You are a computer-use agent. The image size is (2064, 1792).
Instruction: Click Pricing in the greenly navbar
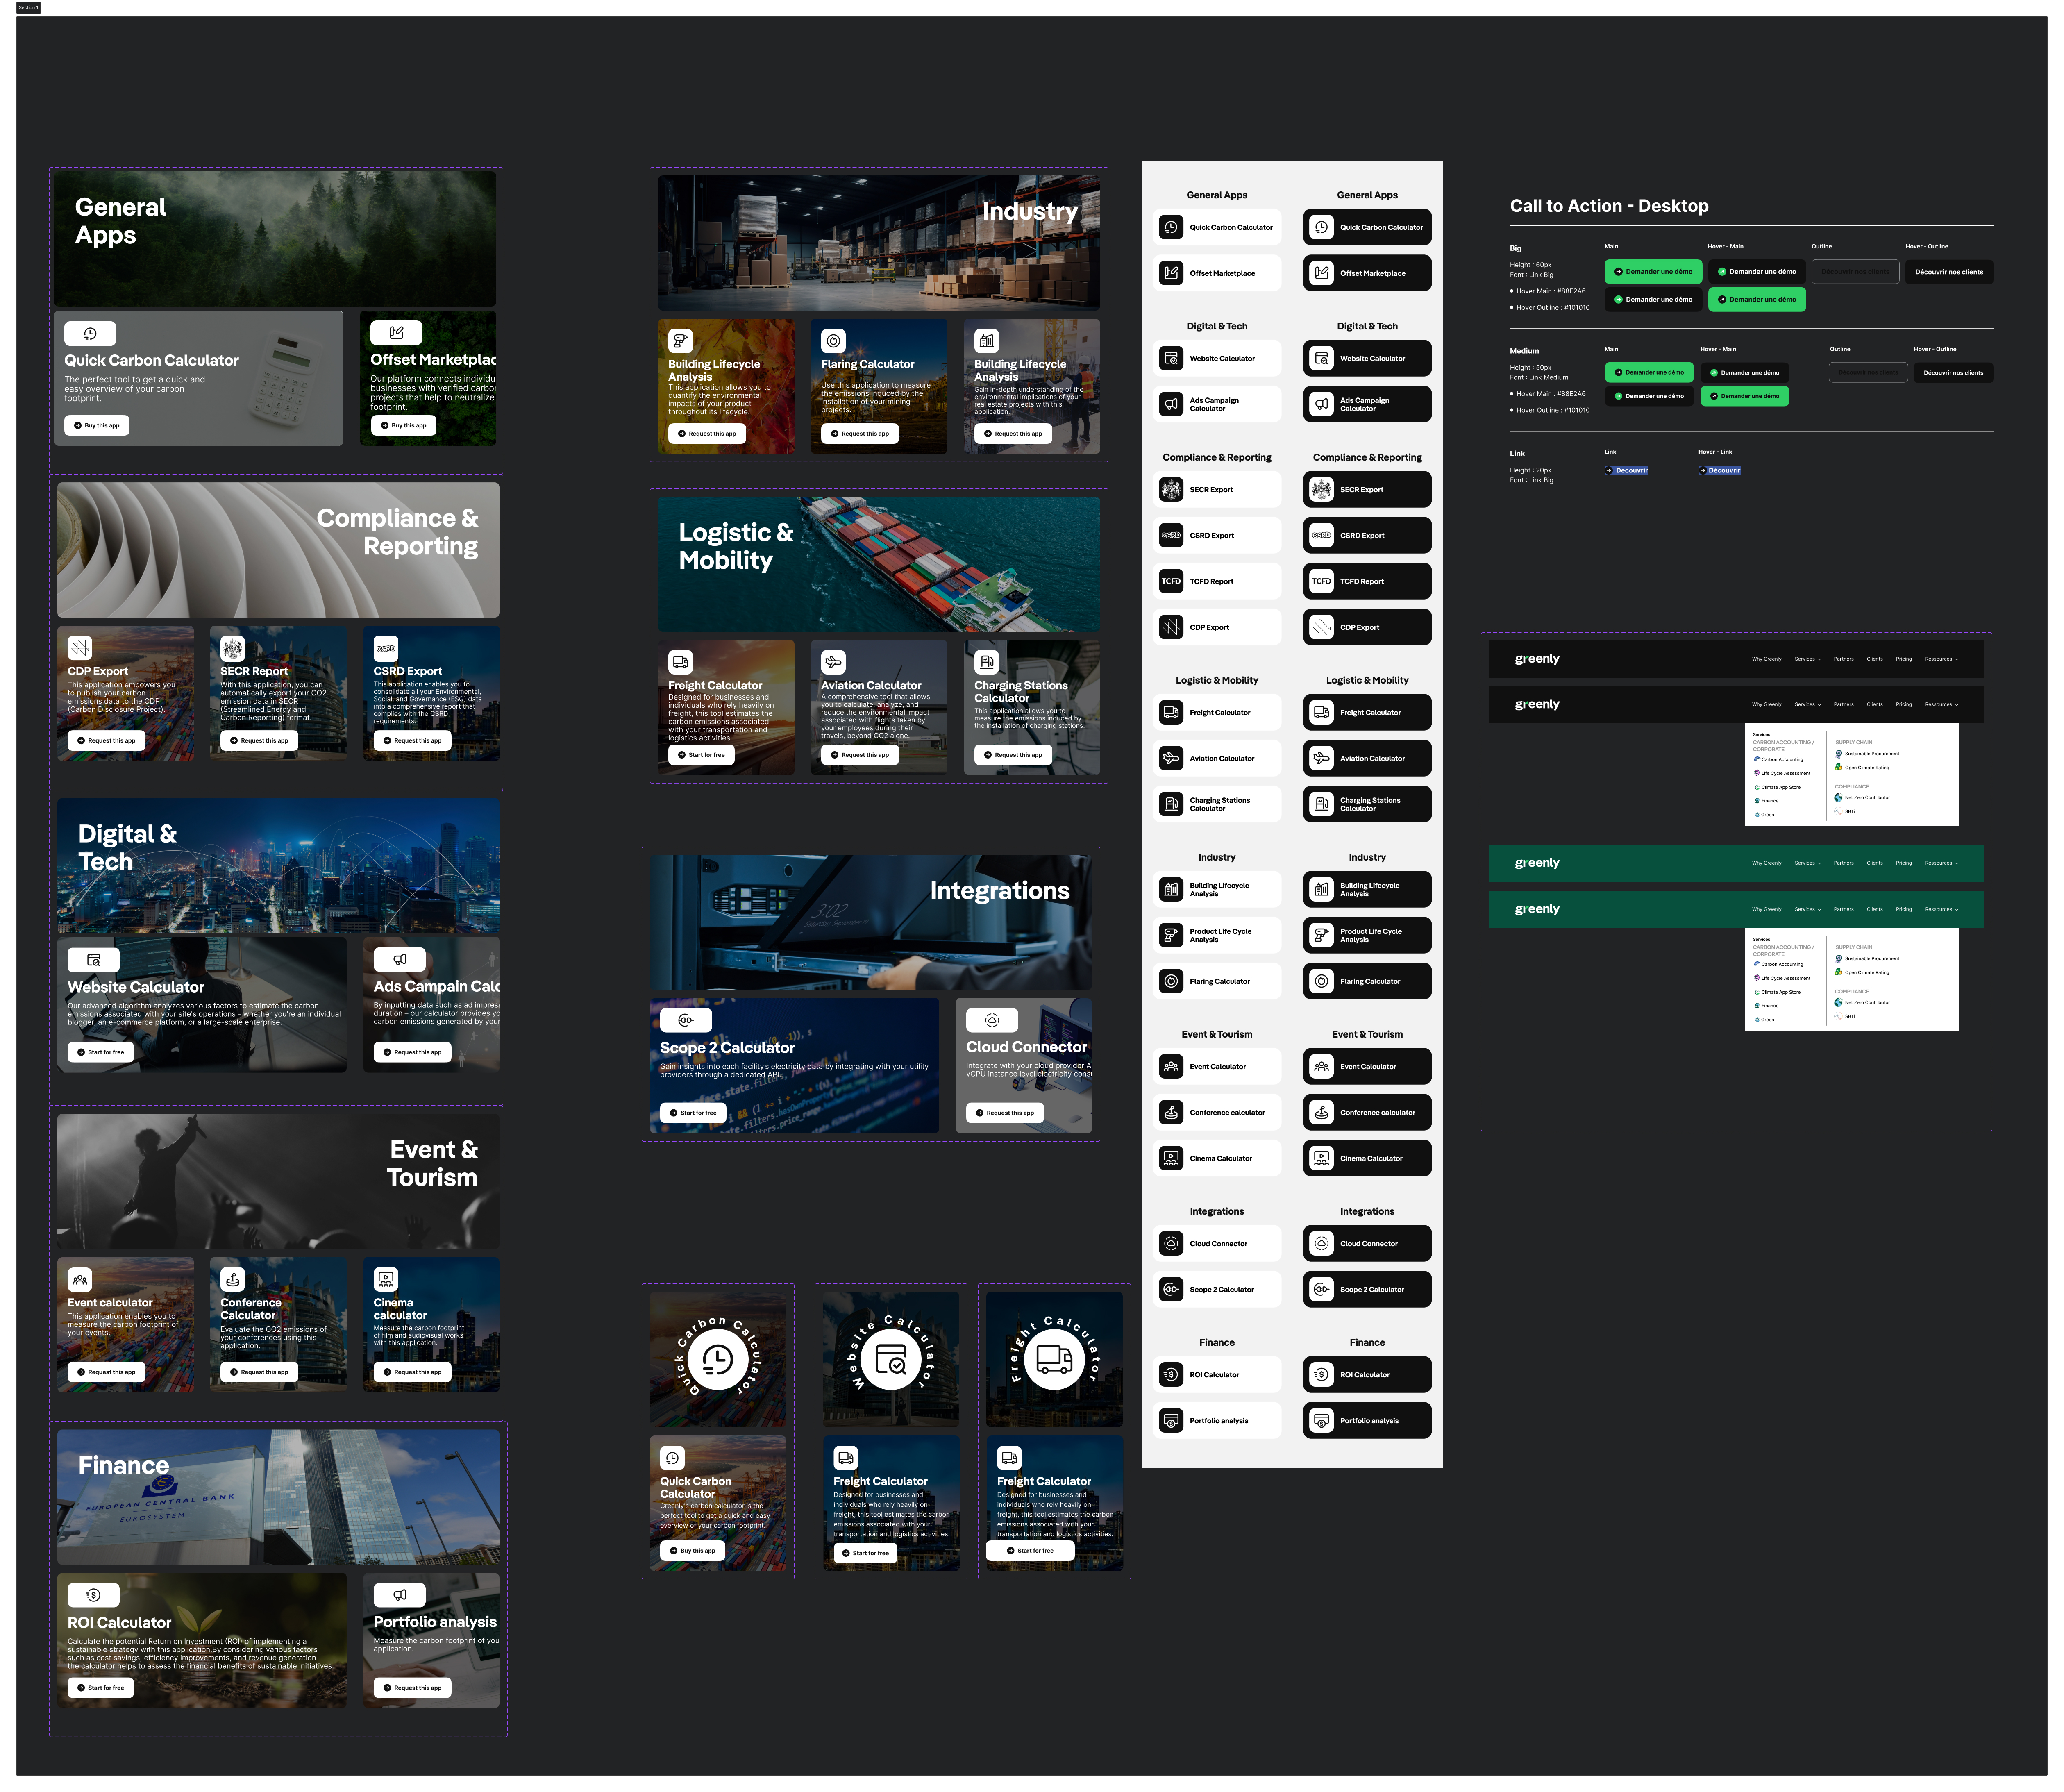pos(1904,658)
